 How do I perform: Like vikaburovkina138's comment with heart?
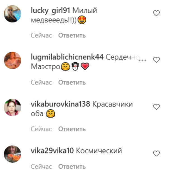[156, 107]
